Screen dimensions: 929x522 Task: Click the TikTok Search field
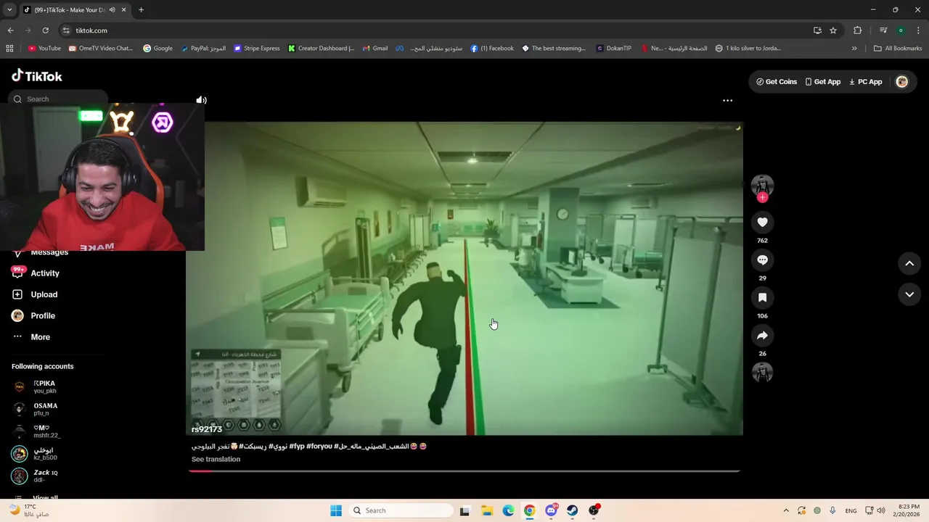(x=58, y=99)
